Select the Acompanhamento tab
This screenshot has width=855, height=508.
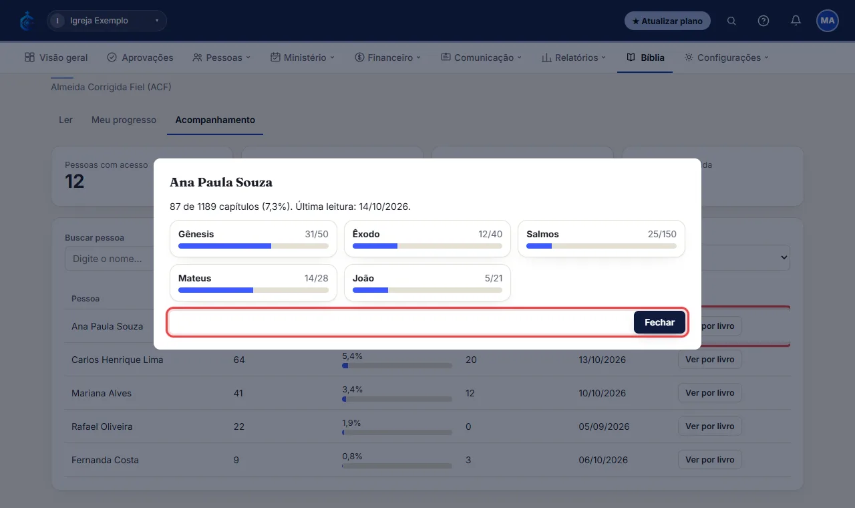215,120
